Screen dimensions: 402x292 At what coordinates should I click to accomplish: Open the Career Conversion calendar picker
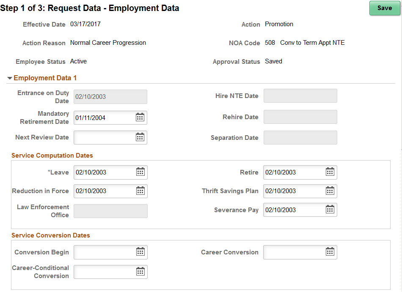[x=330, y=252]
